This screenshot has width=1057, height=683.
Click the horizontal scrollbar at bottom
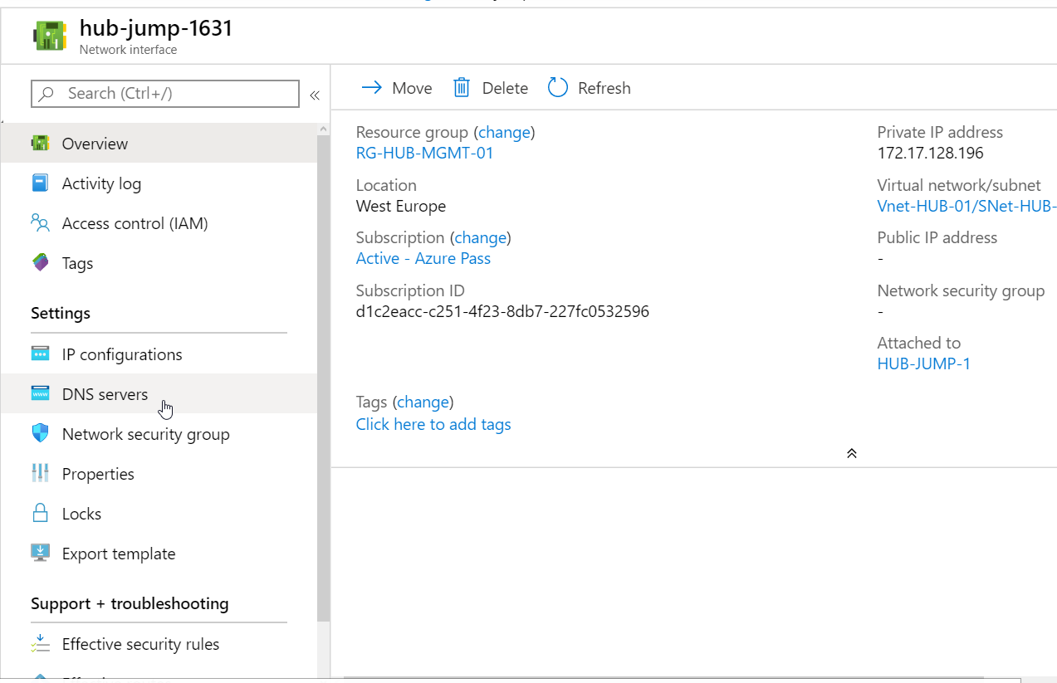(664, 678)
